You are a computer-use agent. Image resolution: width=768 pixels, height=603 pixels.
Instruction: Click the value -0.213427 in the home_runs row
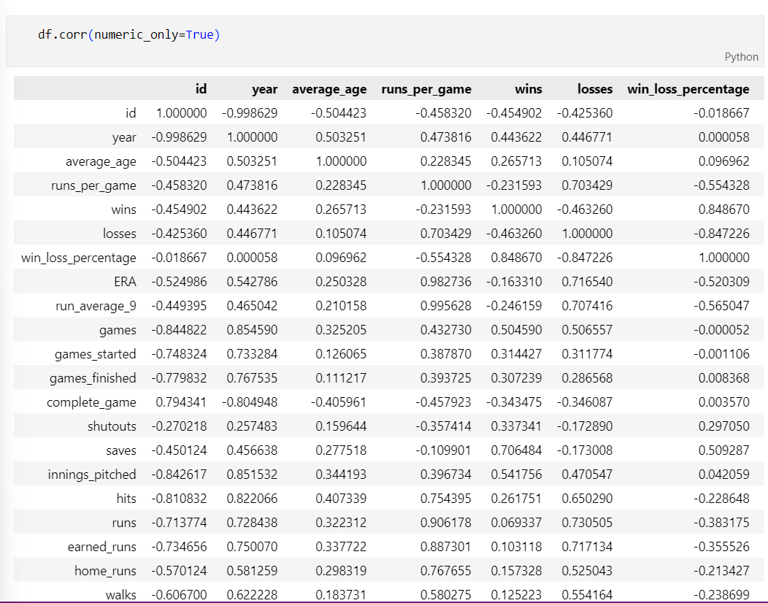point(721,571)
